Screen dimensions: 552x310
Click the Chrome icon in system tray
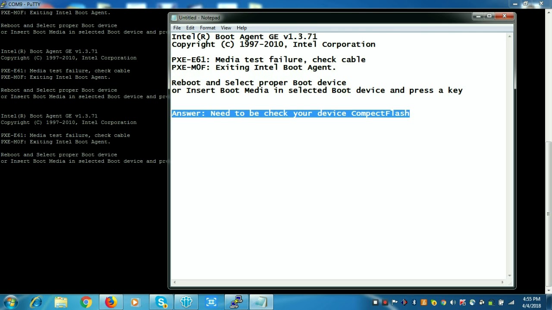click(x=443, y=302)
